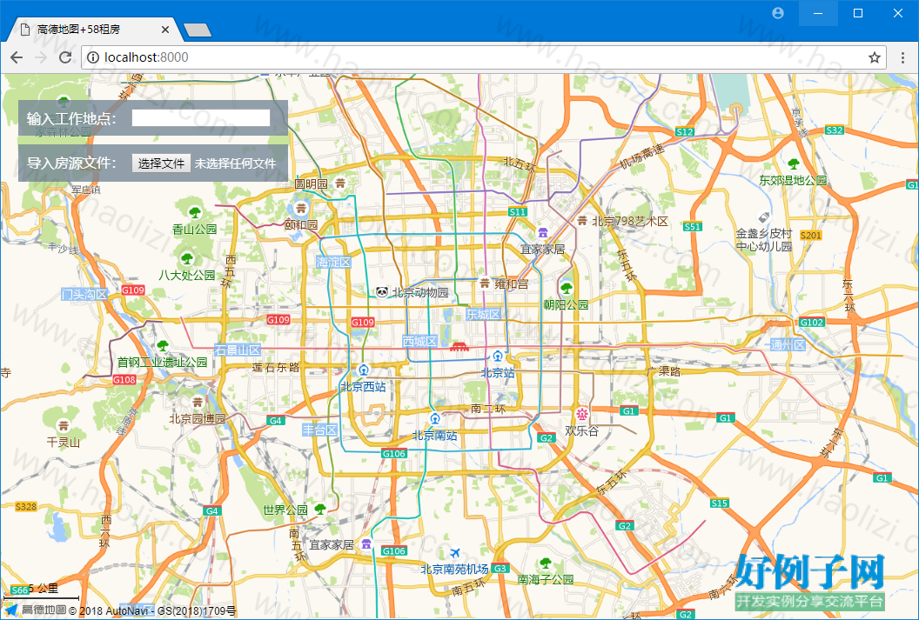Image resolution: width=919 pixels, height=620 pixels.
Task: Click the 西城区 district label
Action: click(x=419, y=341)
